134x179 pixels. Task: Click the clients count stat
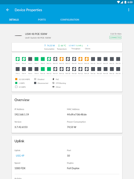coord(88,45)
